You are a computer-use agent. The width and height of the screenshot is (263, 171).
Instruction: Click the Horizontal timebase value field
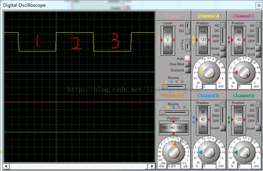[x=174, y=166]
